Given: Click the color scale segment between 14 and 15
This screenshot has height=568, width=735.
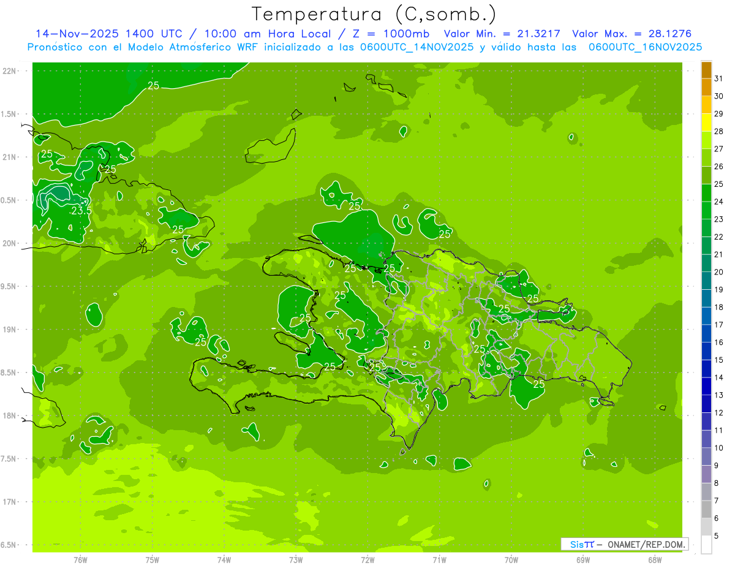Looking at the screenshot, I should (x=706, y=369).
